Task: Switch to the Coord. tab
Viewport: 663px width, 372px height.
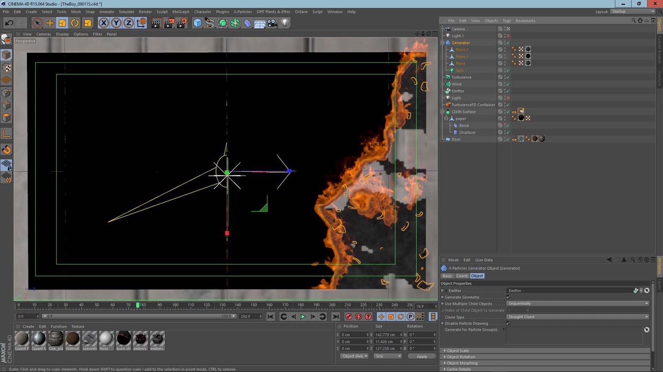Action: (x=462, y=276)
